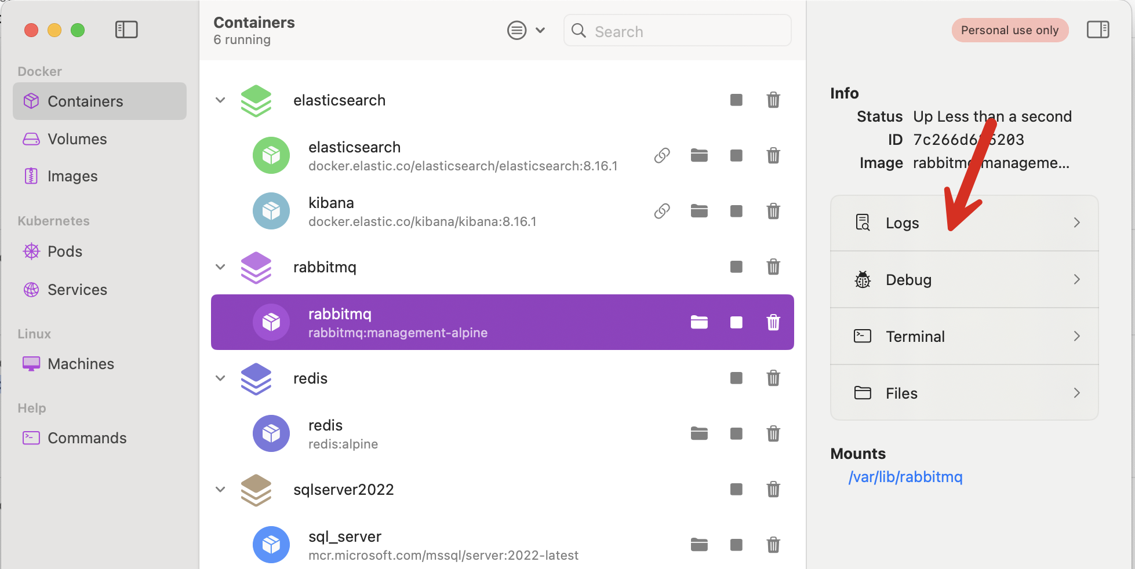Stop the redis container
The height and width of the screenshot is (569, 1135).
[x=736, y=433]
